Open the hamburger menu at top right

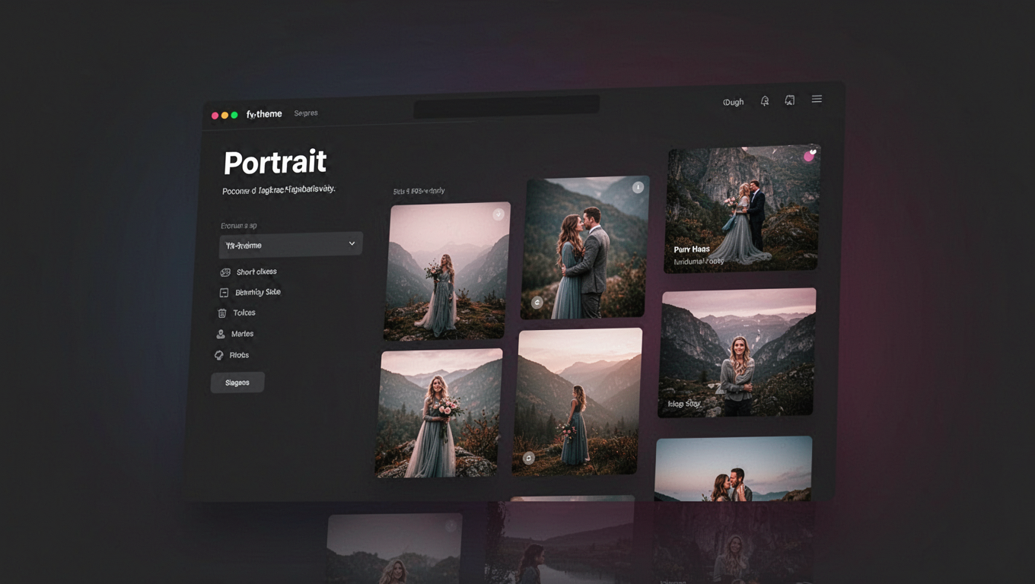coord(817,98)
